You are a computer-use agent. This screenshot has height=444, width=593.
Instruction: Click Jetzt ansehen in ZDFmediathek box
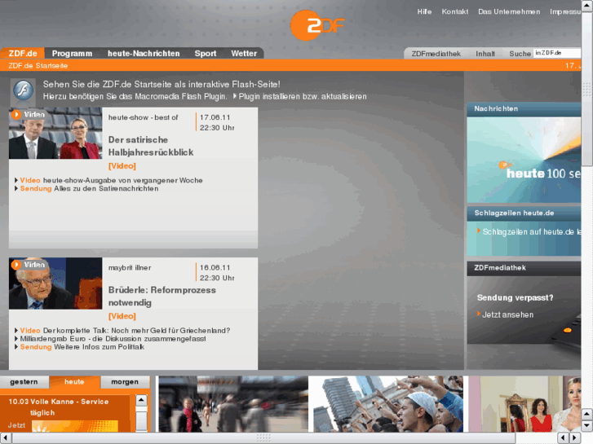click(507, 314)
